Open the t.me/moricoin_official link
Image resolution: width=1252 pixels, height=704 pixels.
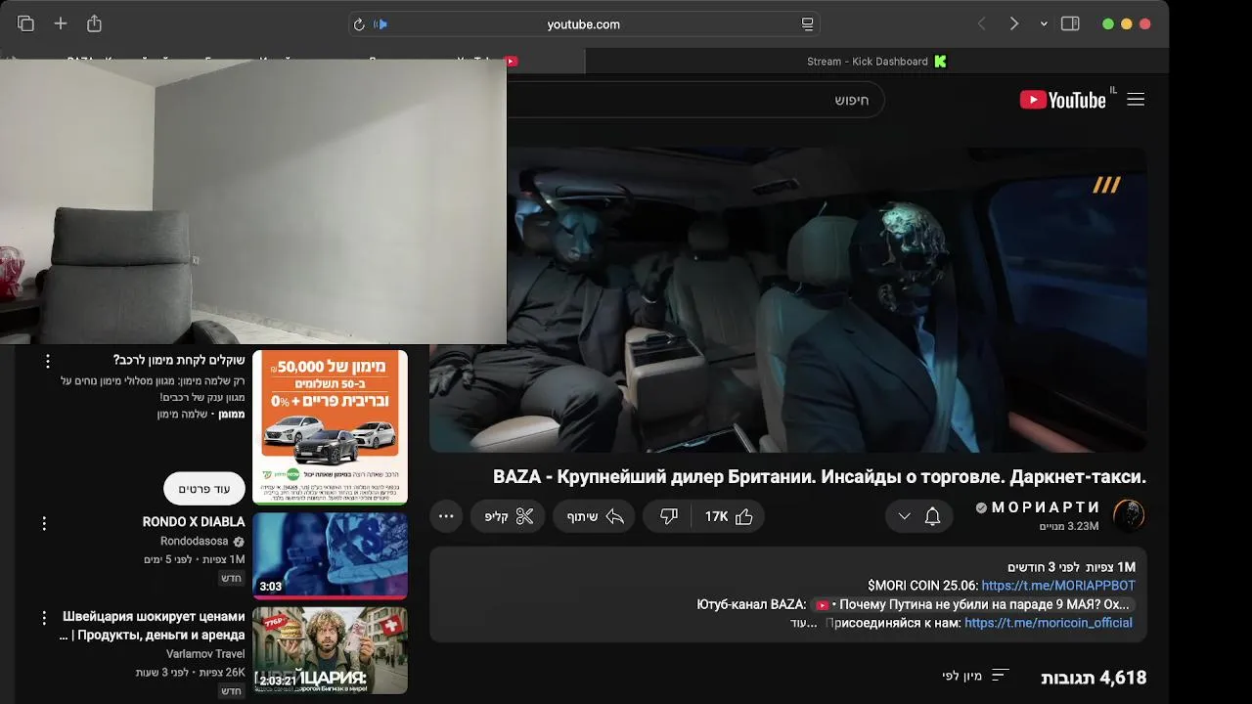click(x=1049, y=623)
